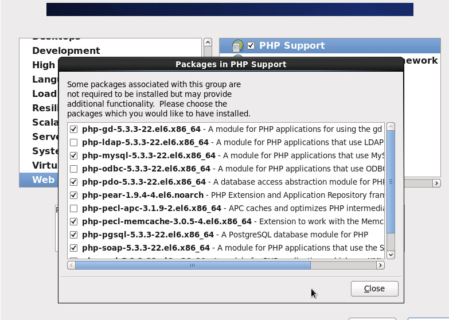
Task: Select the Scala... category row
Action: pyautogui.click(x=39, y=122)
